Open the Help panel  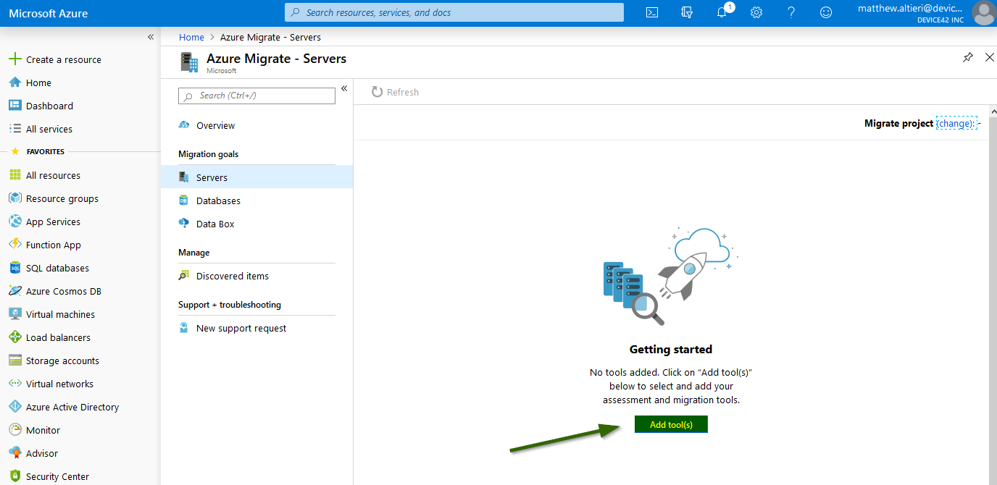790,12
